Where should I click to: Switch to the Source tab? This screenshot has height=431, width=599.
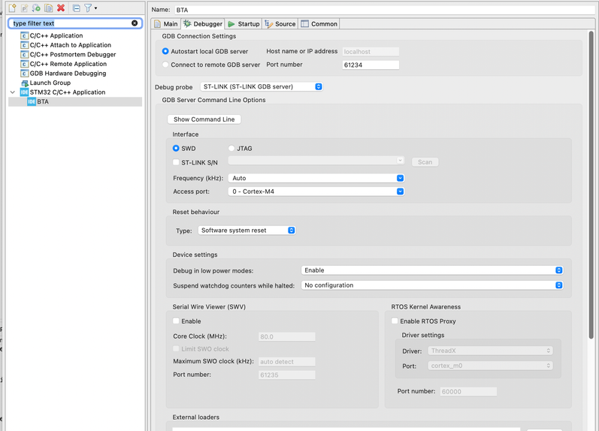click(x=280, y=24)
